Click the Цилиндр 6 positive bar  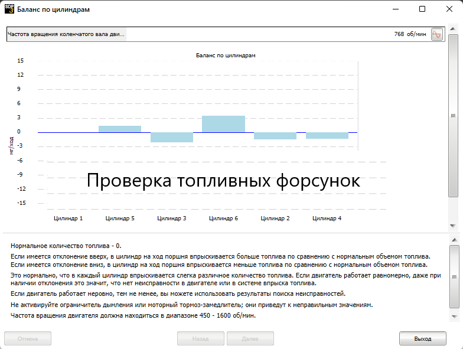pyautogui.click(x=223, y=124)
